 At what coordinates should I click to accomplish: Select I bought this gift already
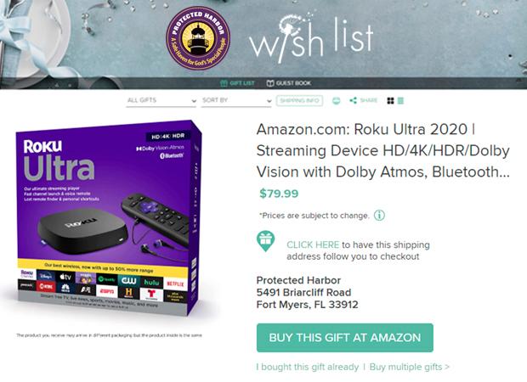(x=308, y=367)
